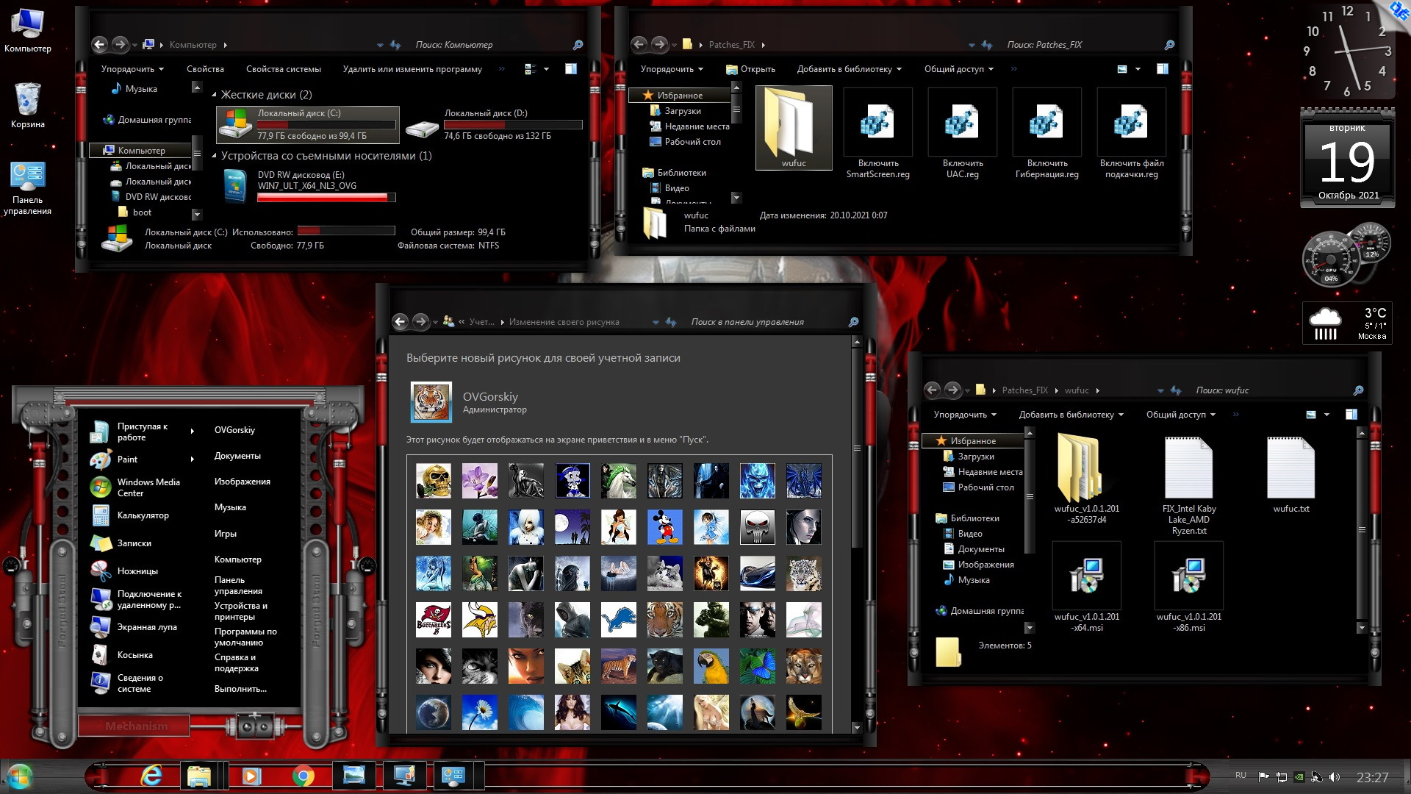The height and width of the screenshot is (794, 1411).
Task: Expand the Paint submenu arrow
Action: point(193,459)
